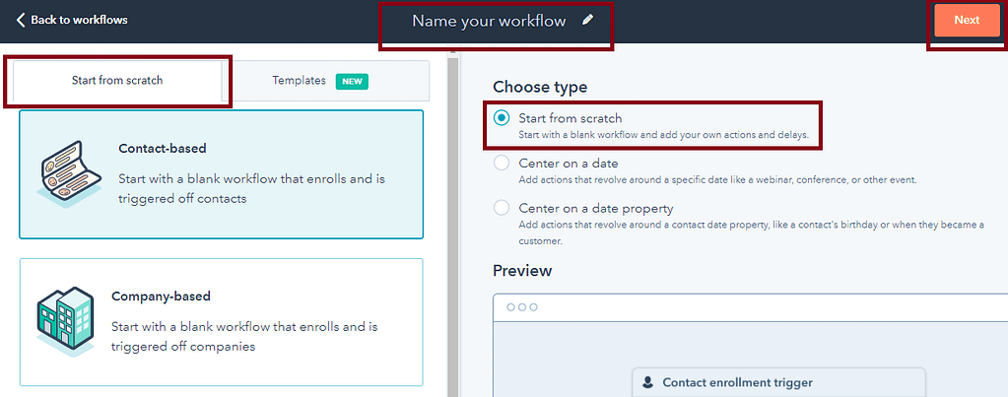Click the Company-based building illustration icon
This screenshot has width=1008, height=397.
[65, 322]
